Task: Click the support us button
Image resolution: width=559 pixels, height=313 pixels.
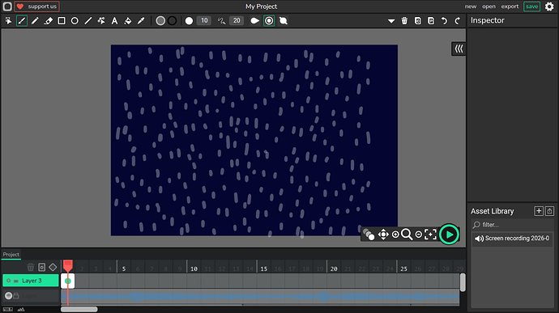Action: pyautogui.click(x=37, y=6)
